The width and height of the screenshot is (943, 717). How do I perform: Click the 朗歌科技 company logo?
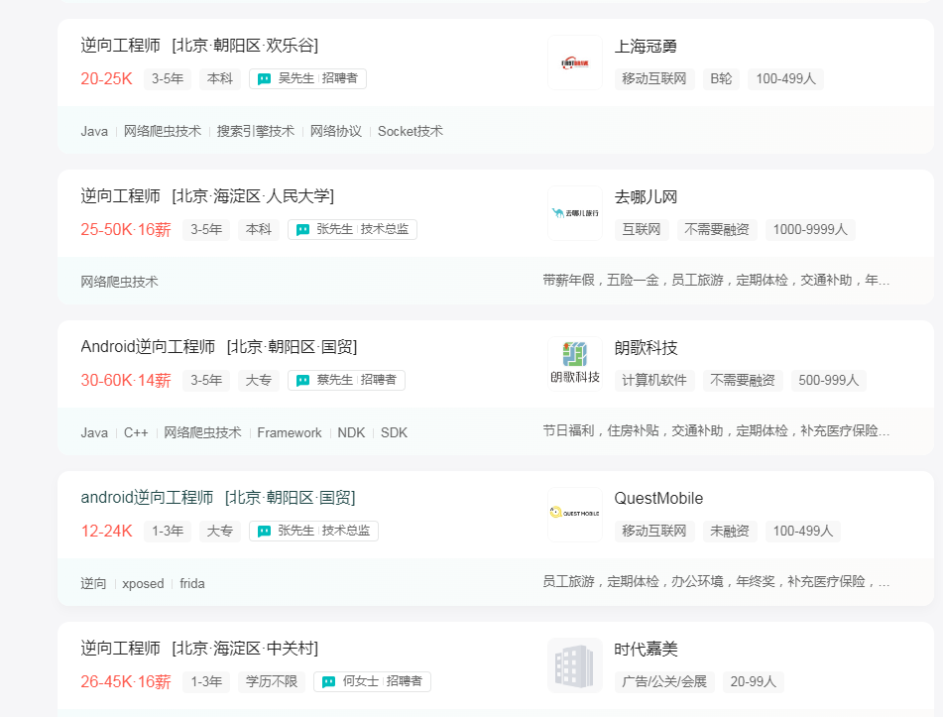coord(575,364)
